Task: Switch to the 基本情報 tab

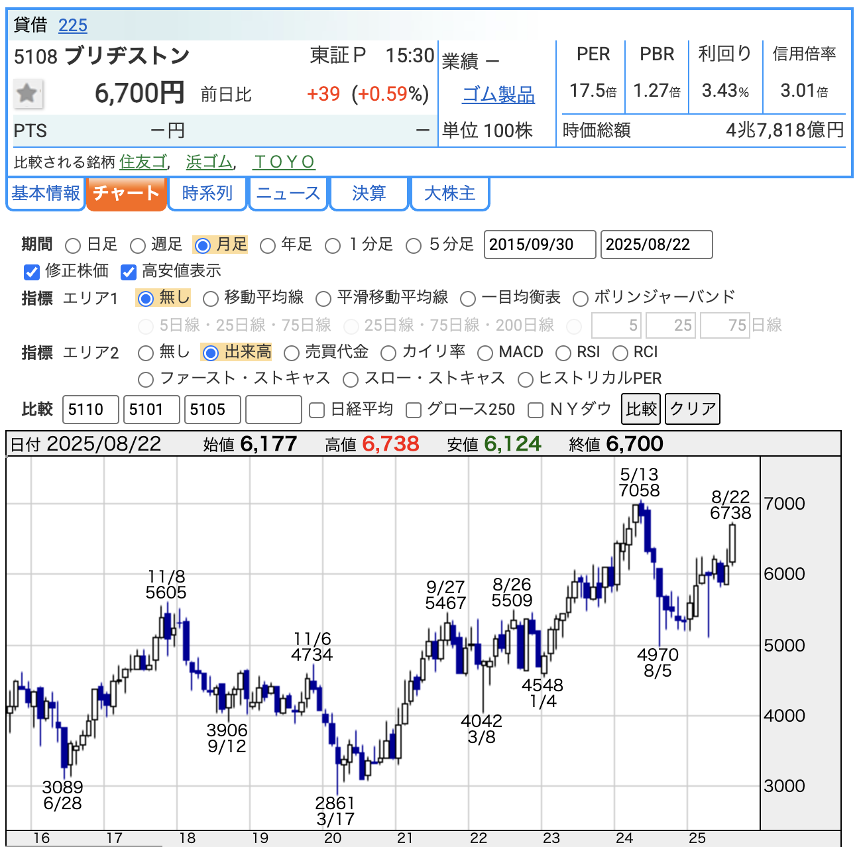Action: pyautogui.click(x=46, y=193)
